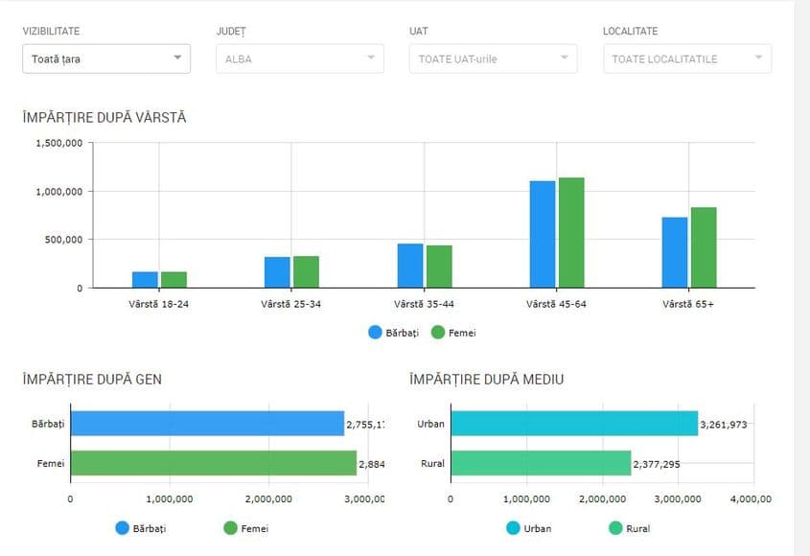Screen dimensions: 810x556
Task: Expand the Județ dropdown showing ALBA
Action: (299, 58)
